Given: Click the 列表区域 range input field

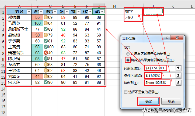Looking at the screenshot, I should (160, 68).
